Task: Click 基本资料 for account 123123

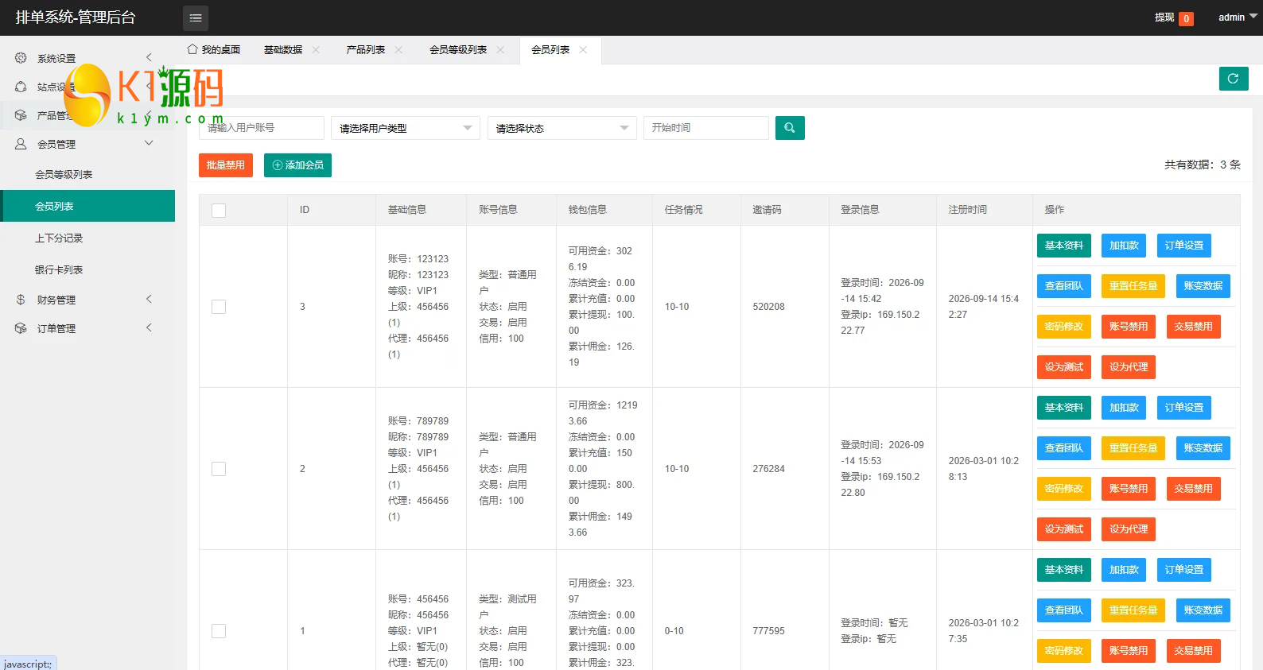Action: (x=1064, y=246)
